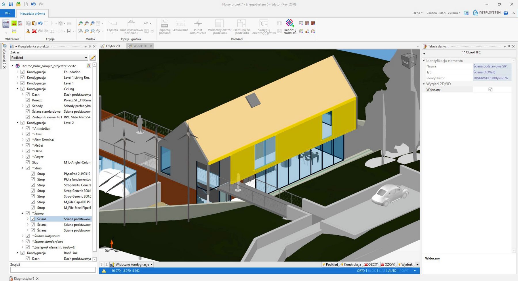Image resolution: width=518 pixels, height=281 pixels.
Task: Click the pencil edit icon beside Zakres
Action: click(92, 58)
